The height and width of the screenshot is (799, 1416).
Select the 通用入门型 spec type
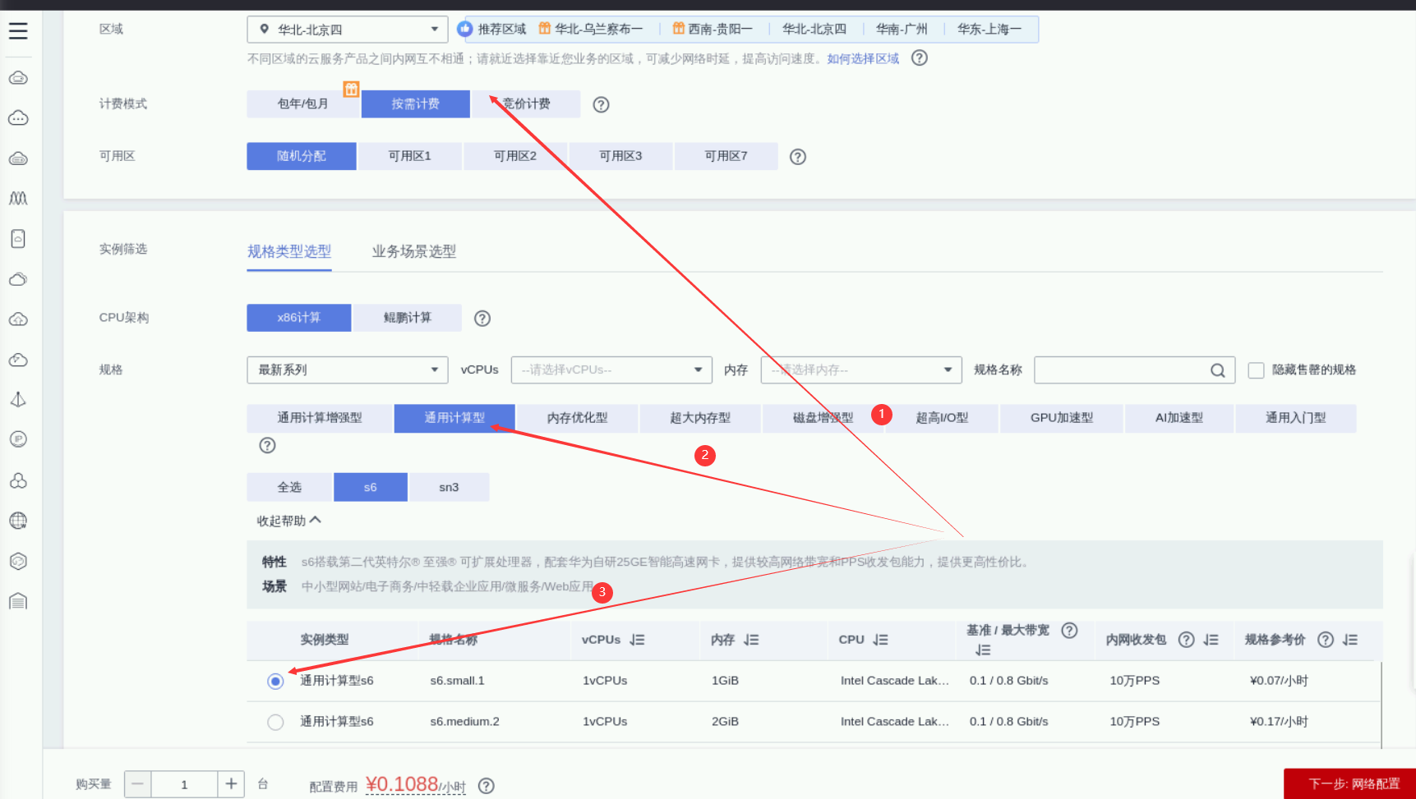(1295, 418)
